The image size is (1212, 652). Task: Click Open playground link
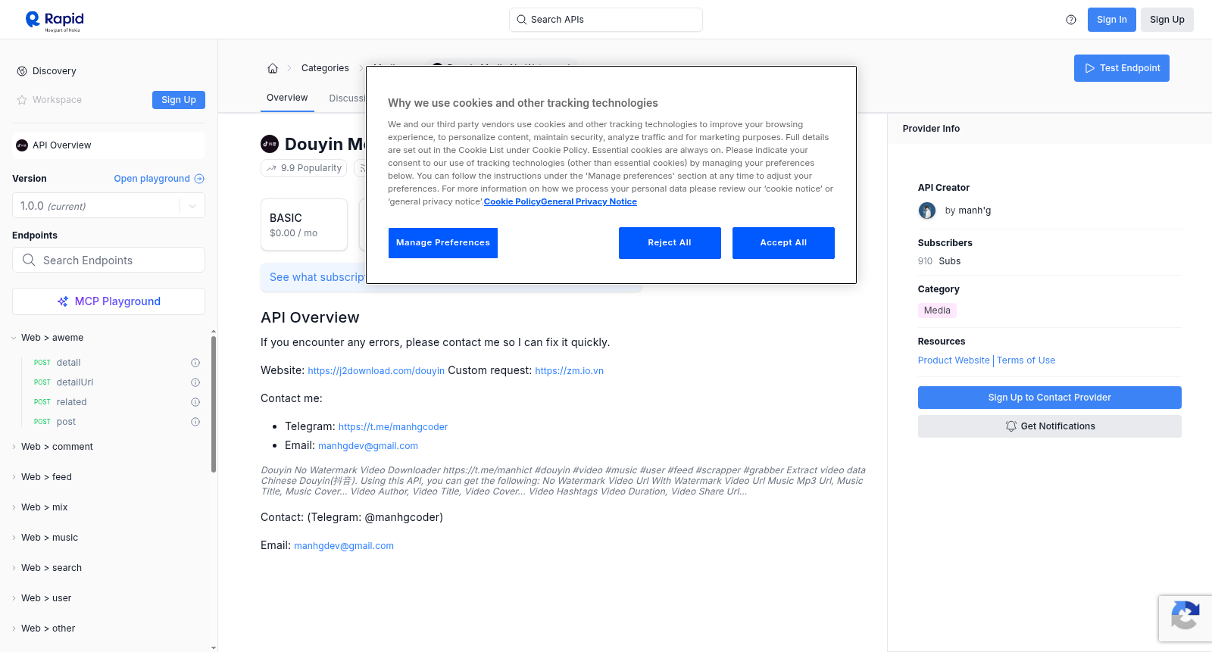152,179
